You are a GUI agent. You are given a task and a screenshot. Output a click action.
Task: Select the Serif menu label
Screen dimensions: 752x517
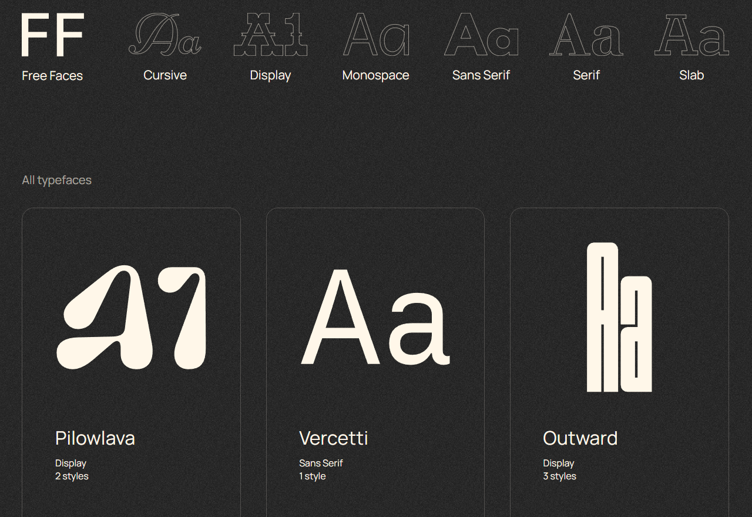586,75
